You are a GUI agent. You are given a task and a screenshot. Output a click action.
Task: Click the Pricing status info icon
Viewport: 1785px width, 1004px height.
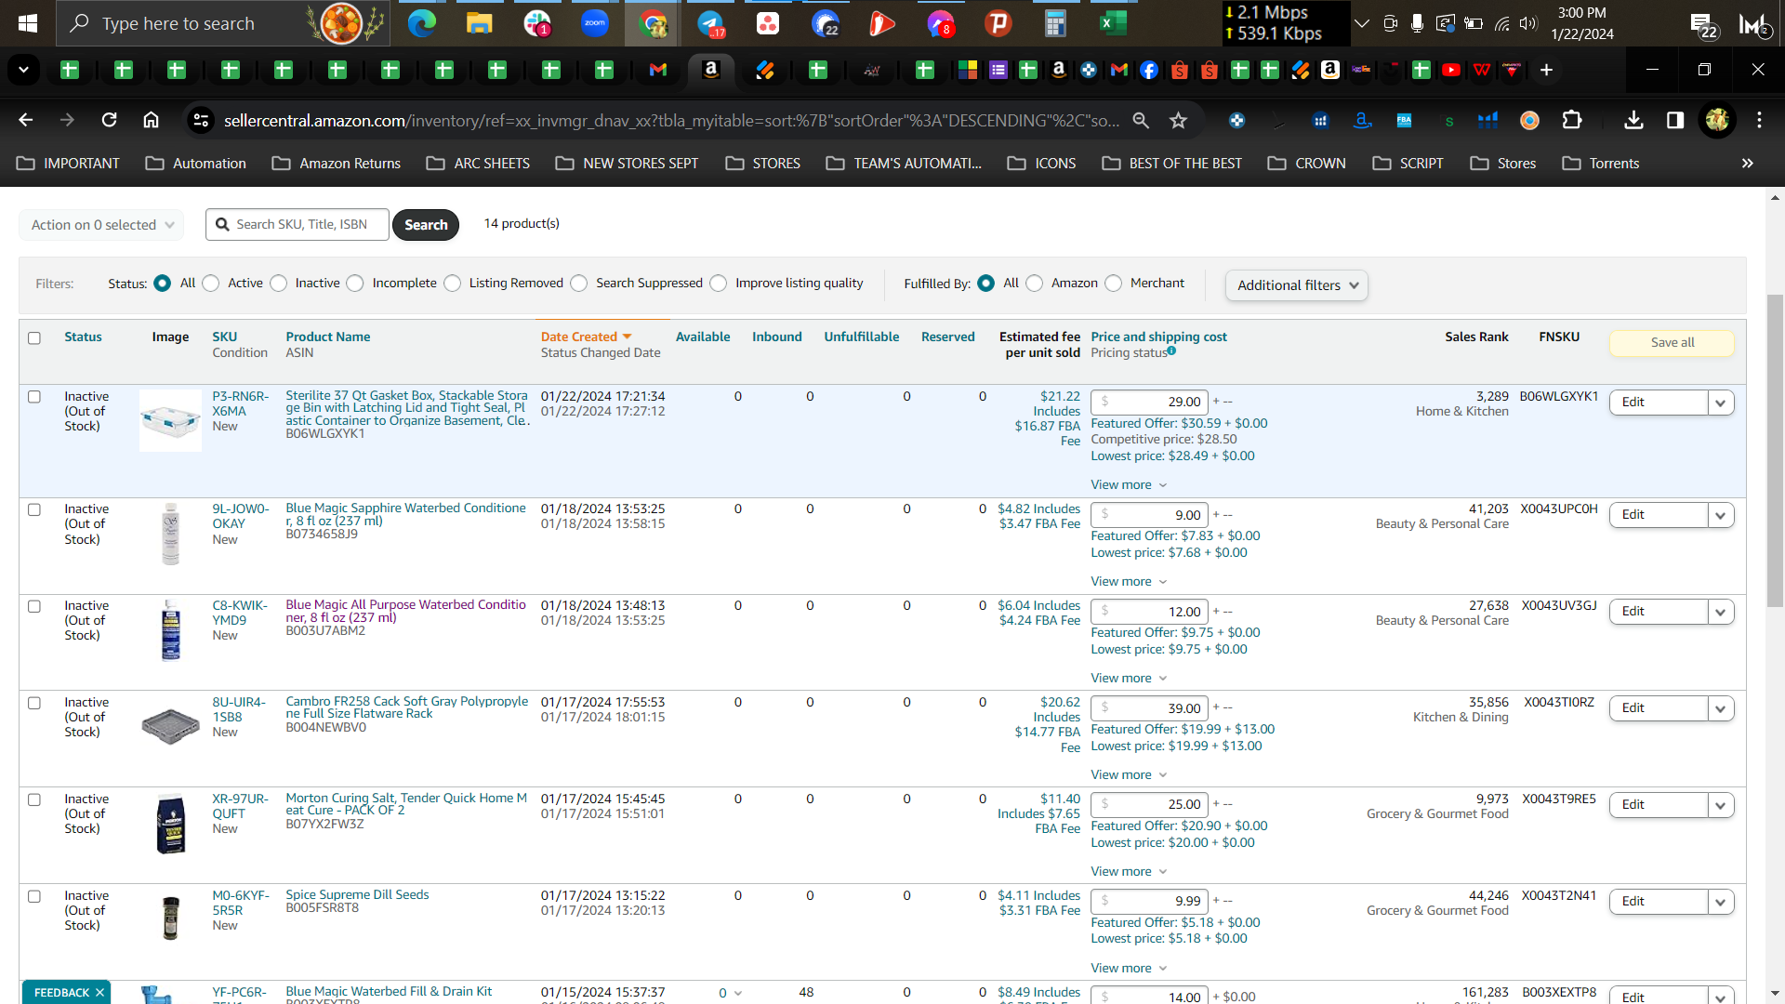point(1171,350)
